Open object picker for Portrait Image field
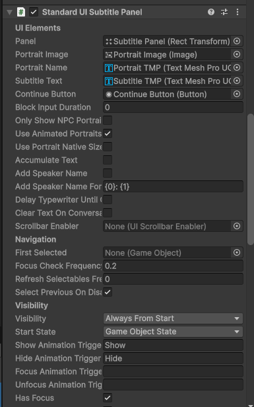This screenshot has width=254, height=407. pyautogui.click(x=237, y=54)
